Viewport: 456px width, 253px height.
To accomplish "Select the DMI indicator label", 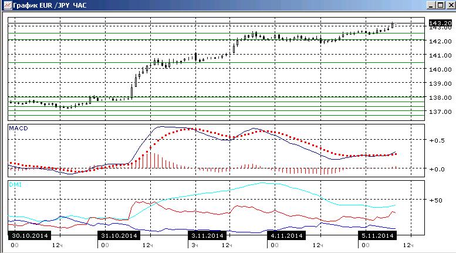I will (15, 185).
